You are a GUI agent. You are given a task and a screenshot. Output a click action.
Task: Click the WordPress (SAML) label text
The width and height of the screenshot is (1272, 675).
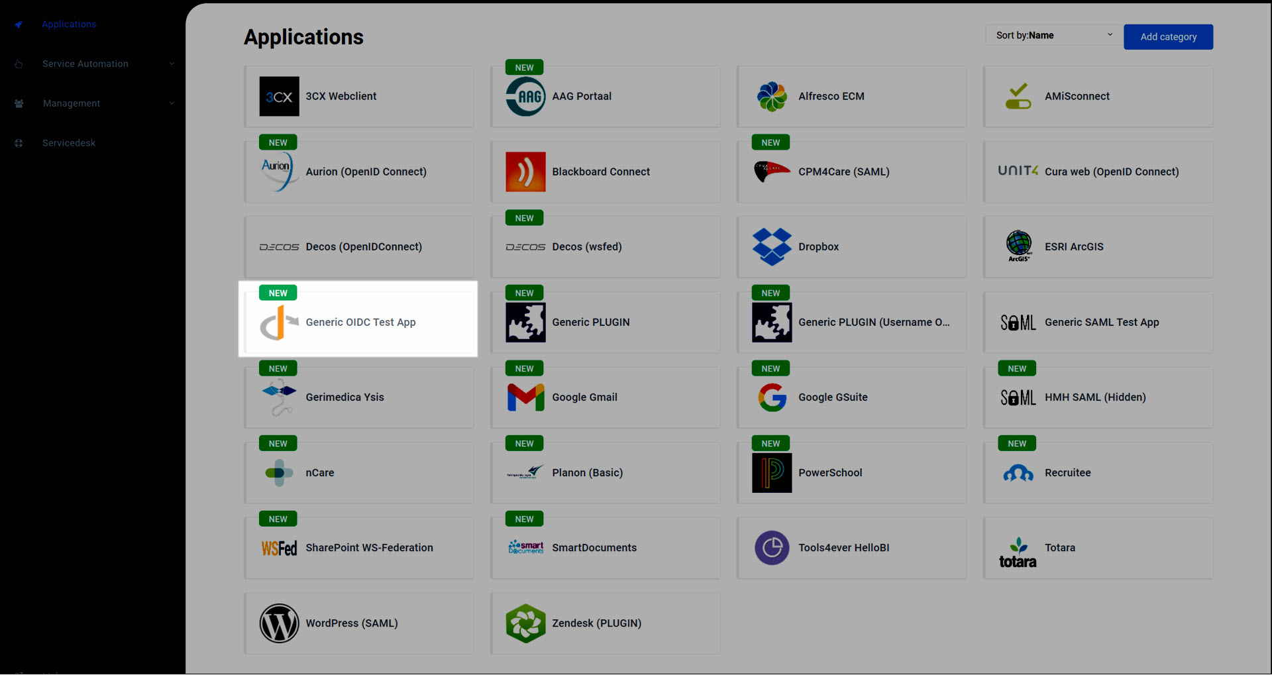352,623
